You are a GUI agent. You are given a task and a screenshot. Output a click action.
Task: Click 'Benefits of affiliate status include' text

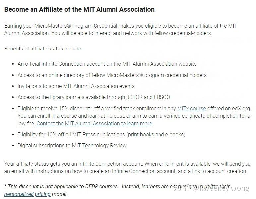pos(43,49)
